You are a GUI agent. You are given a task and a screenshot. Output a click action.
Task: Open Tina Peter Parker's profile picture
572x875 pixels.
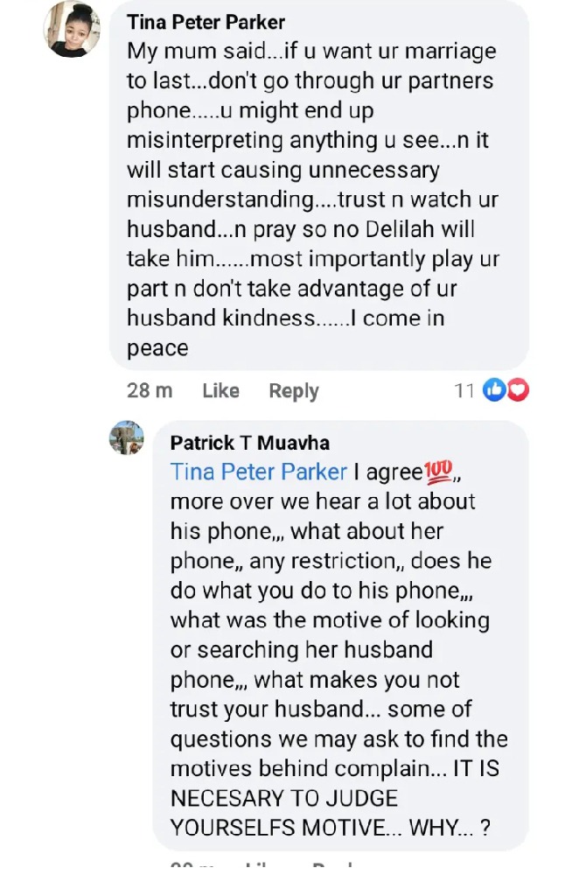point(72,29)
